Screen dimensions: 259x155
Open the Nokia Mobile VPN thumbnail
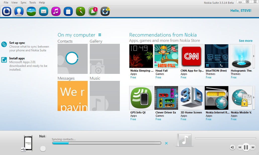tap(241, 98)
